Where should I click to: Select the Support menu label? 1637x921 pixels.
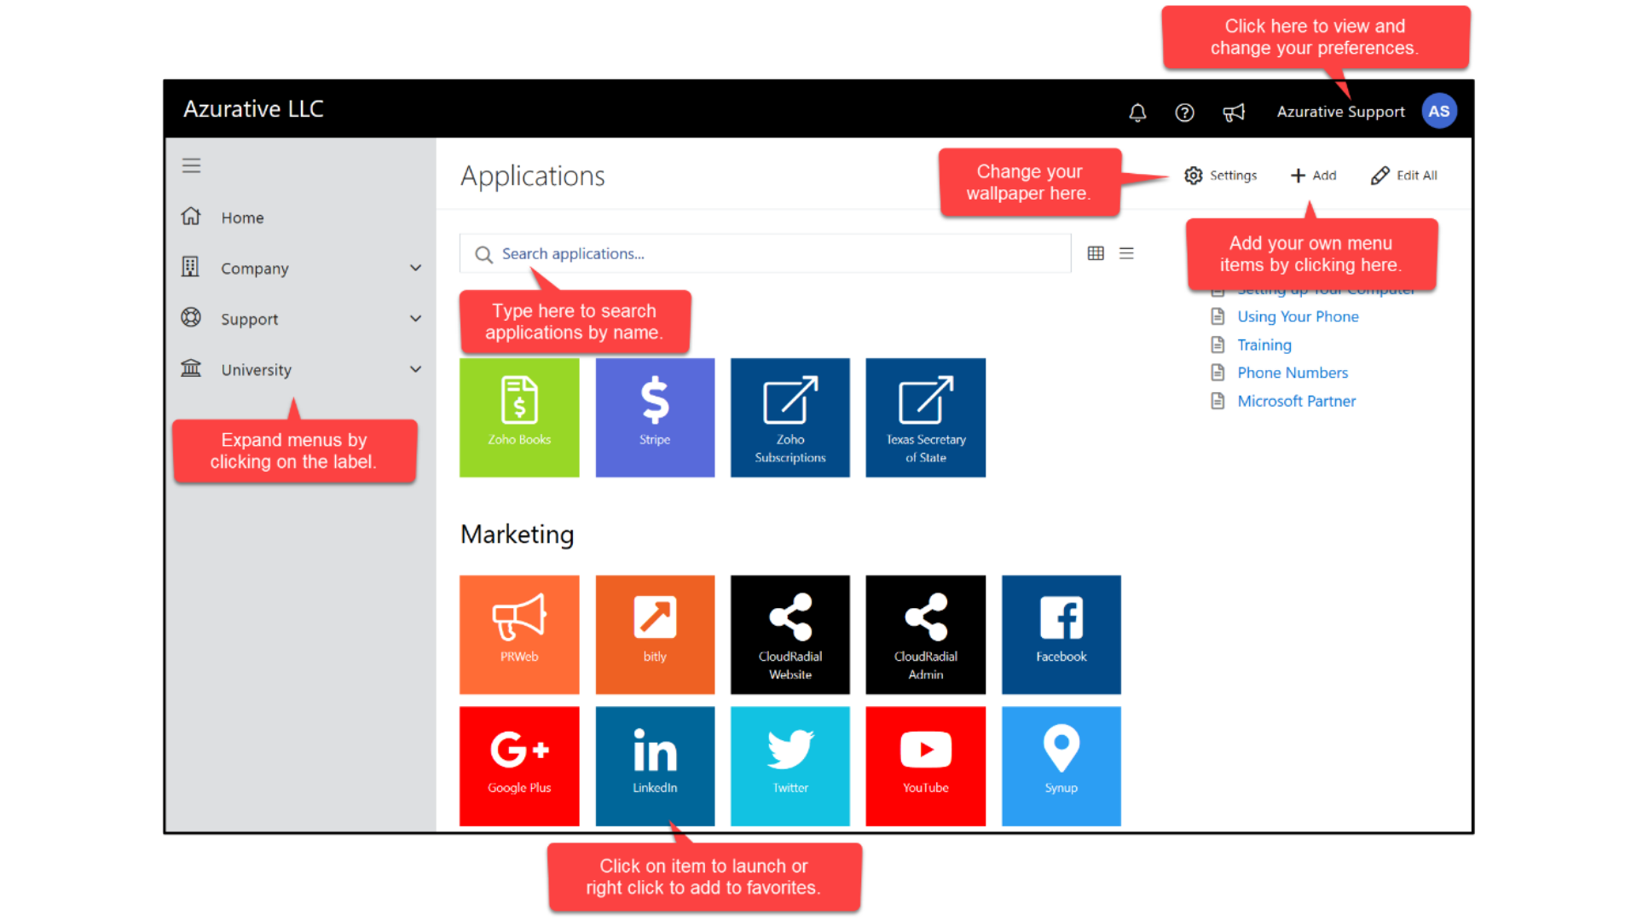coord(250,319)
